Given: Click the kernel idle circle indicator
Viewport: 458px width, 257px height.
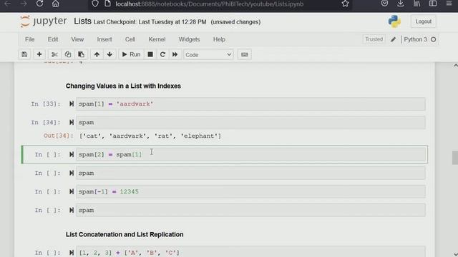Looking at the screenshot, I should 434,39.
